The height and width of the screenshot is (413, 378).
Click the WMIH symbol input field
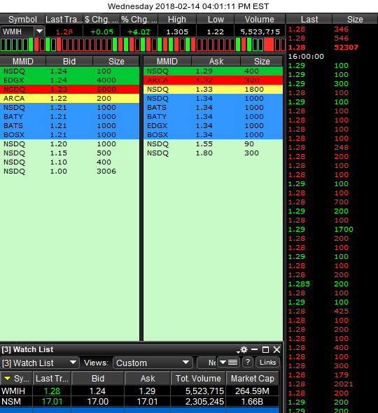(17, 31)
